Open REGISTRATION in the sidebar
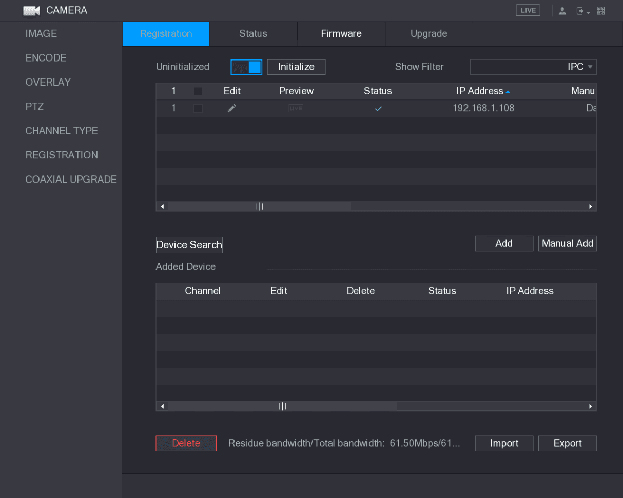The width and height of the screenshot is (623, 498). [x=62, y=155]
